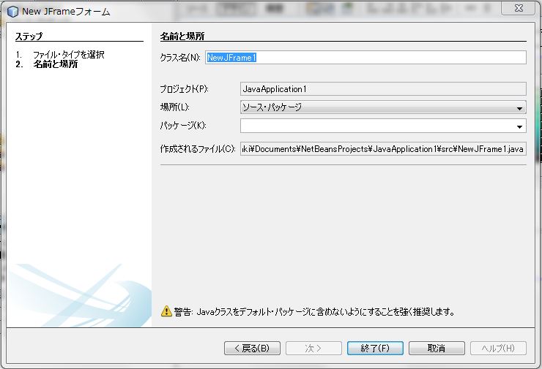Viewport: 542px width, 369px height.
Task: Click the created file path field
Action: (382, 149)
